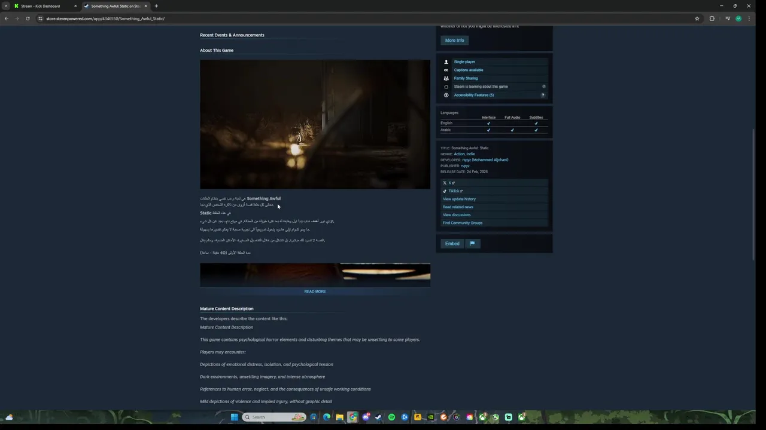Click the Single-player person icon
This screenshot has height=430, width=766.
pyautogui.click(x=446, y=62)
